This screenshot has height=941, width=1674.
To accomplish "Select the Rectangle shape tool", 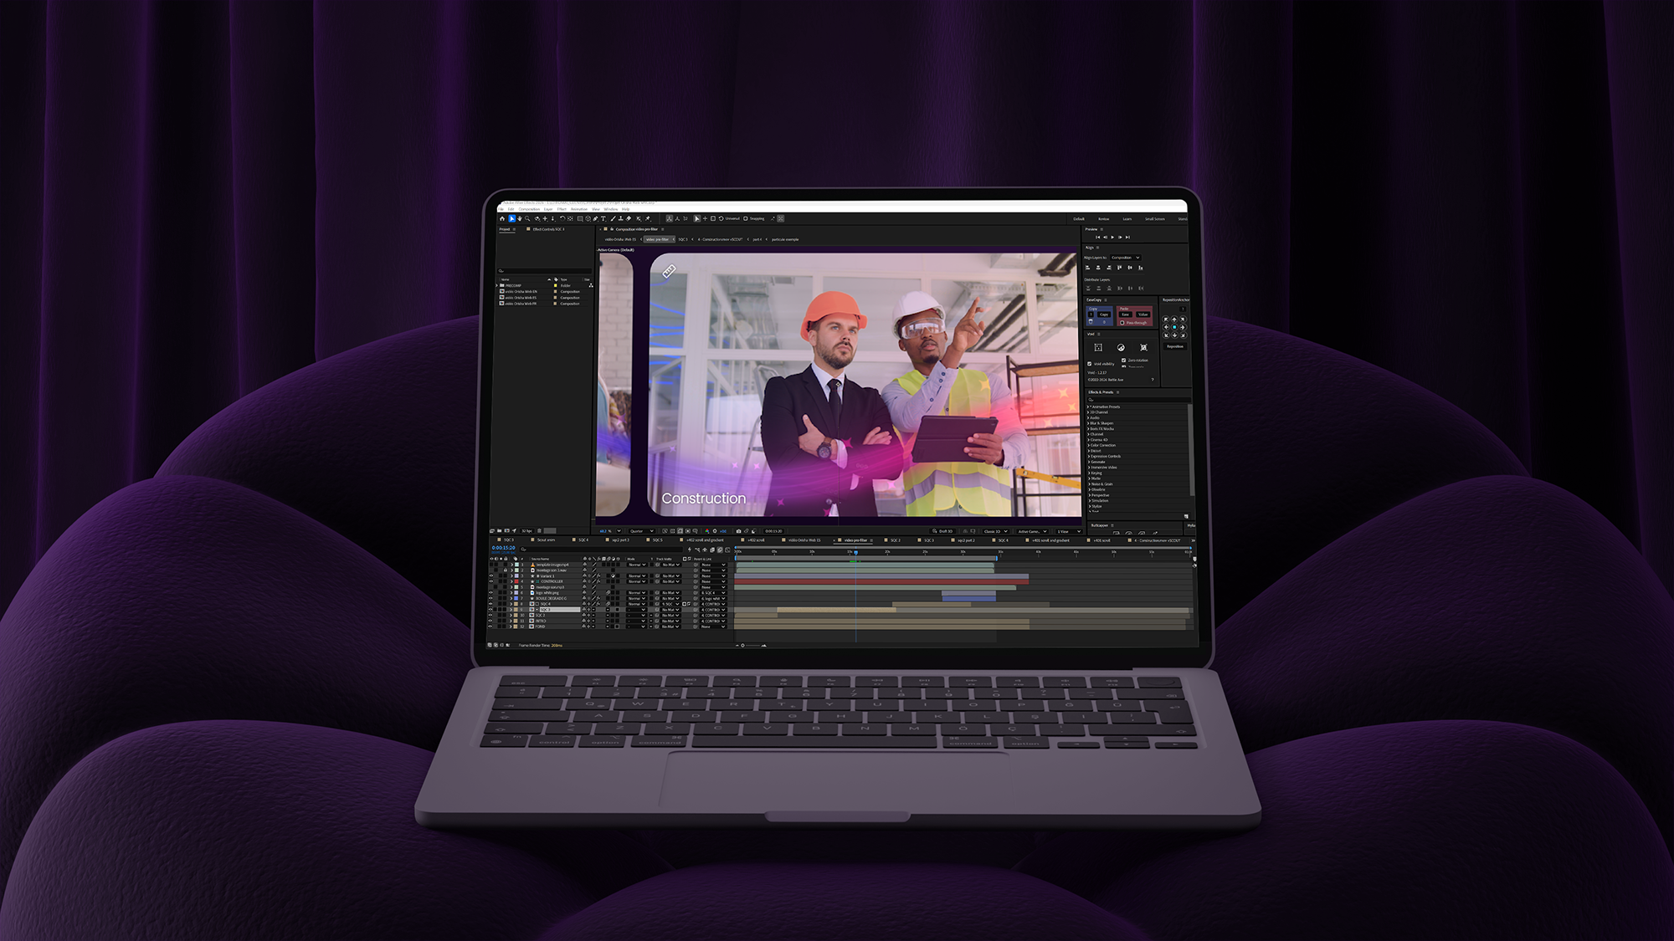I will [580, 219].
